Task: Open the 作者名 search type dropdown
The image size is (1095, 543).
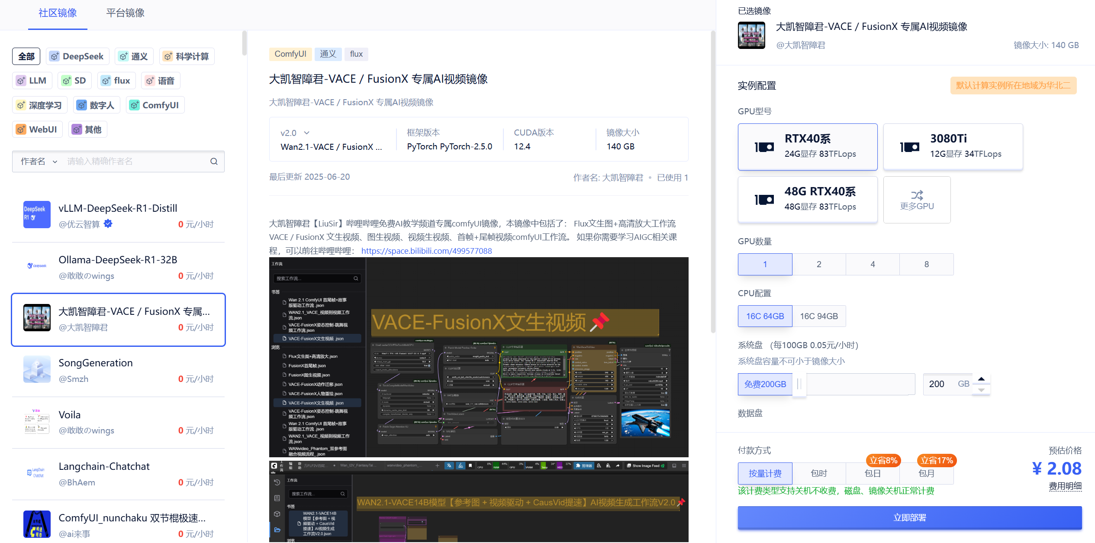Action: pyautogui.click(x=39, y=162)
